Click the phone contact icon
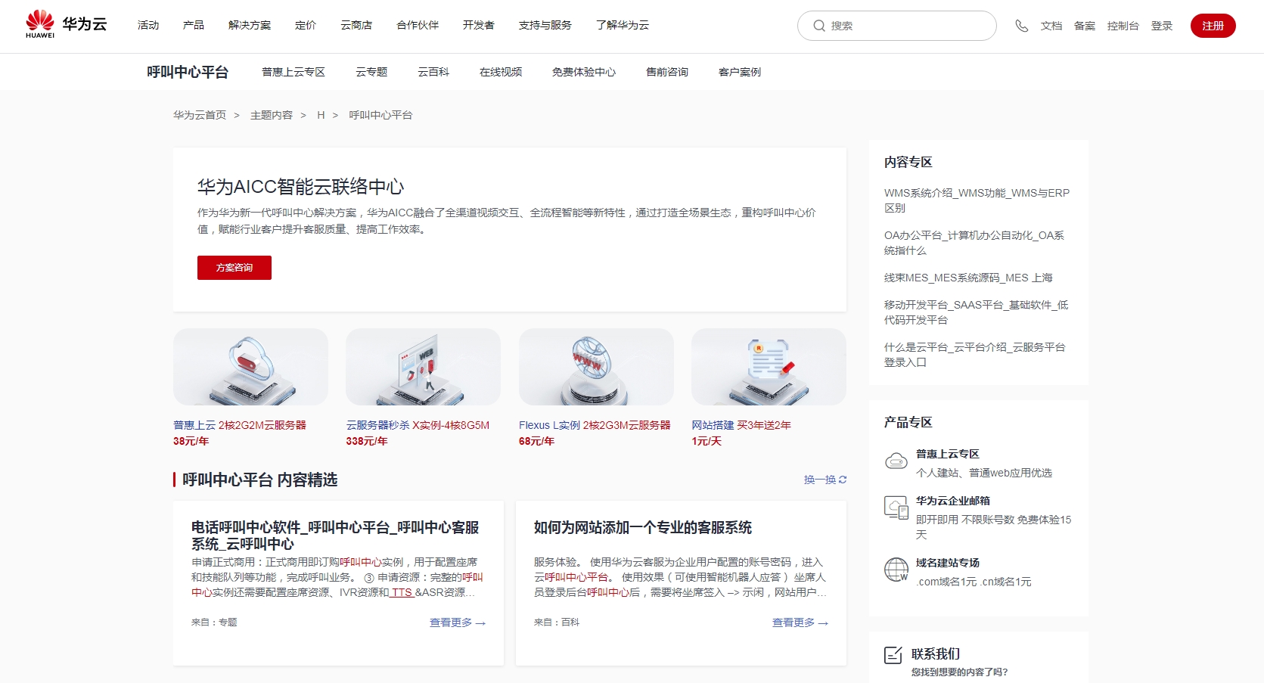The image size is (1264, 683). coord(1021,26)
